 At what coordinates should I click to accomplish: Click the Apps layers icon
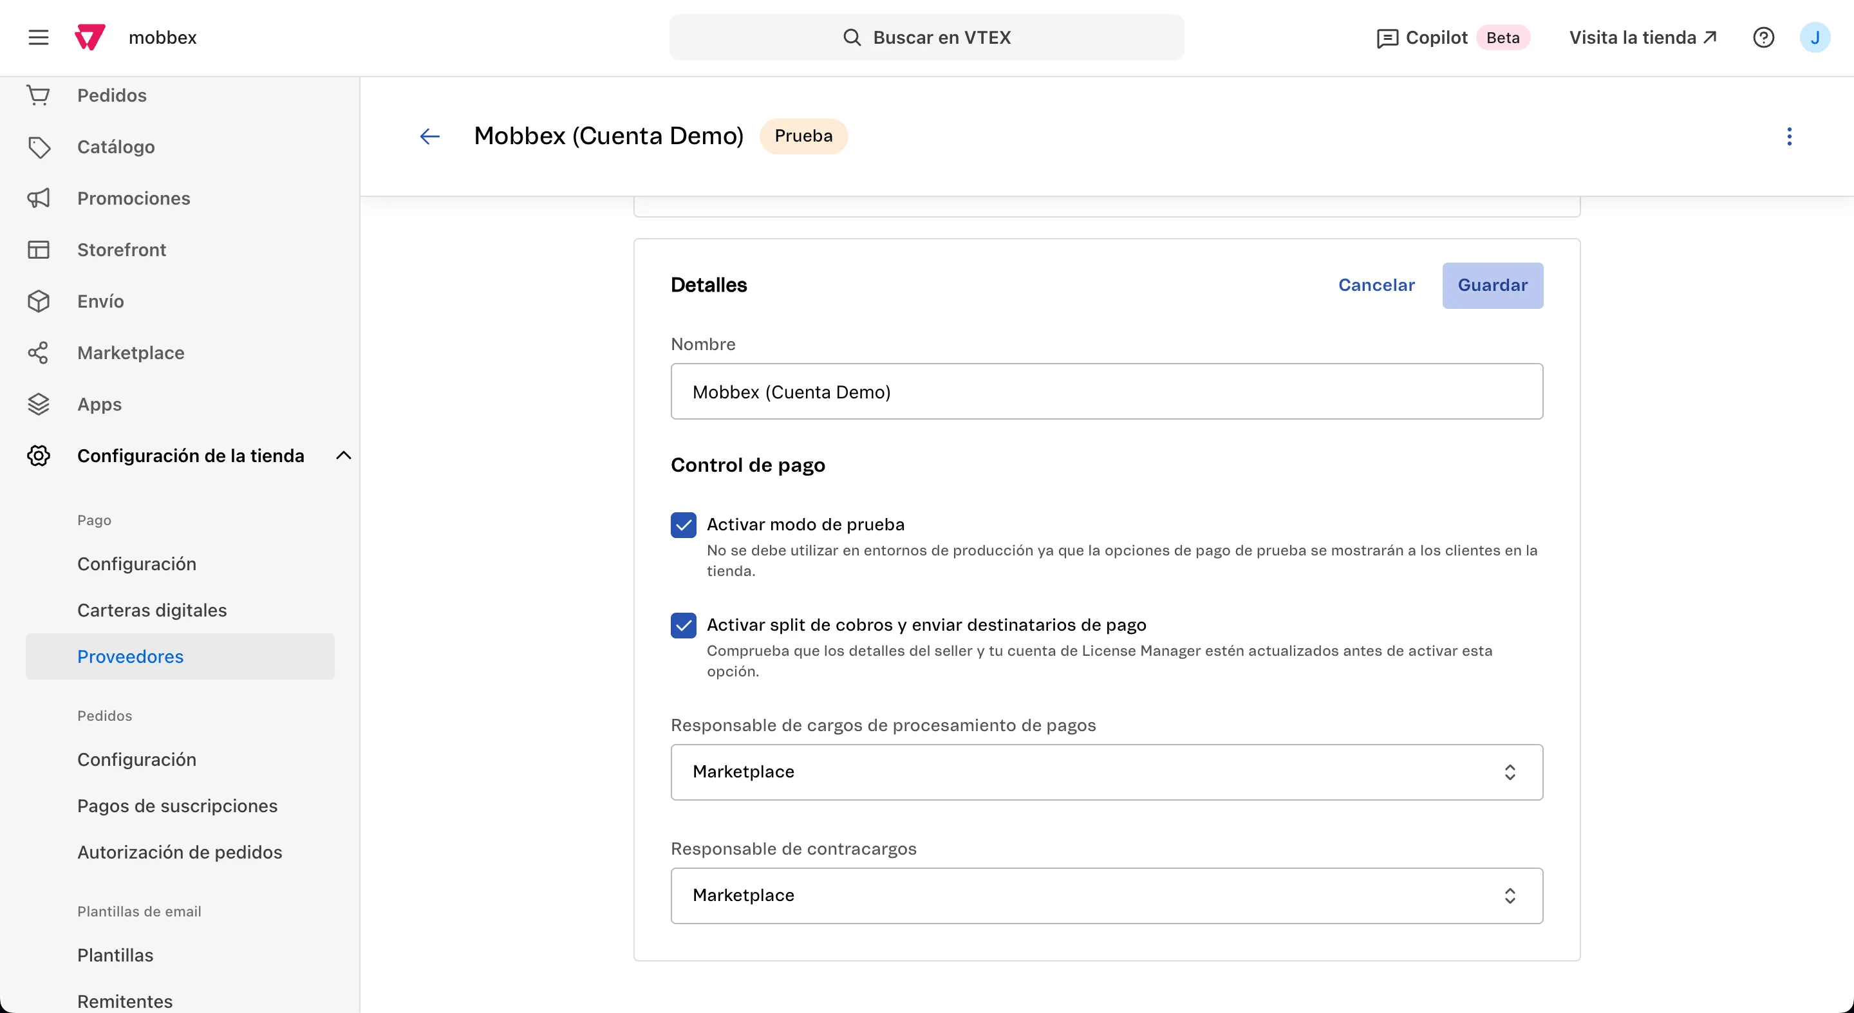pos(38,404)
